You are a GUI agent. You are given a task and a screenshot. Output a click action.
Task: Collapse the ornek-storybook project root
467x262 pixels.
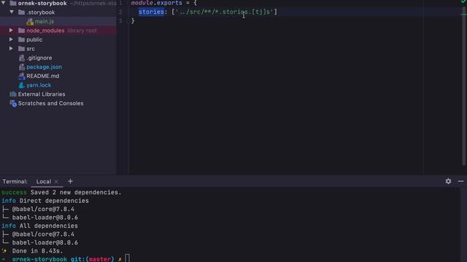[x=3, y=3]
